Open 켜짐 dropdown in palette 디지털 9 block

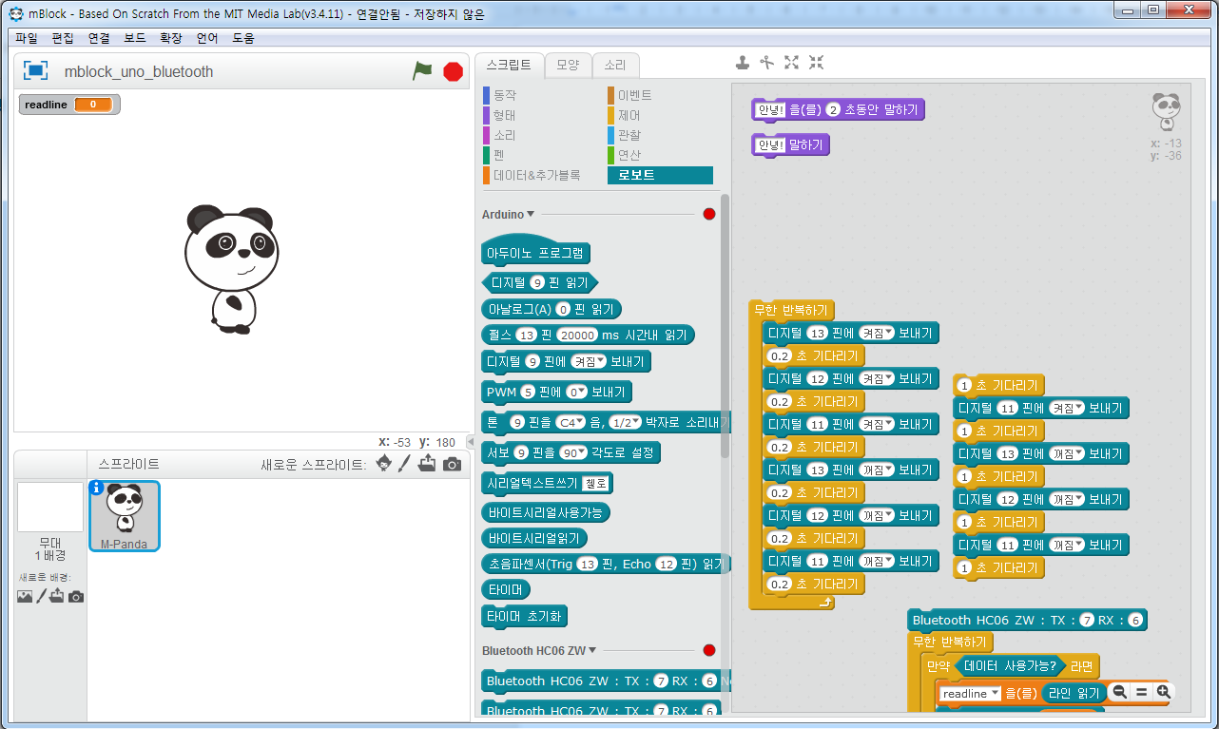[x=589, y=361]
